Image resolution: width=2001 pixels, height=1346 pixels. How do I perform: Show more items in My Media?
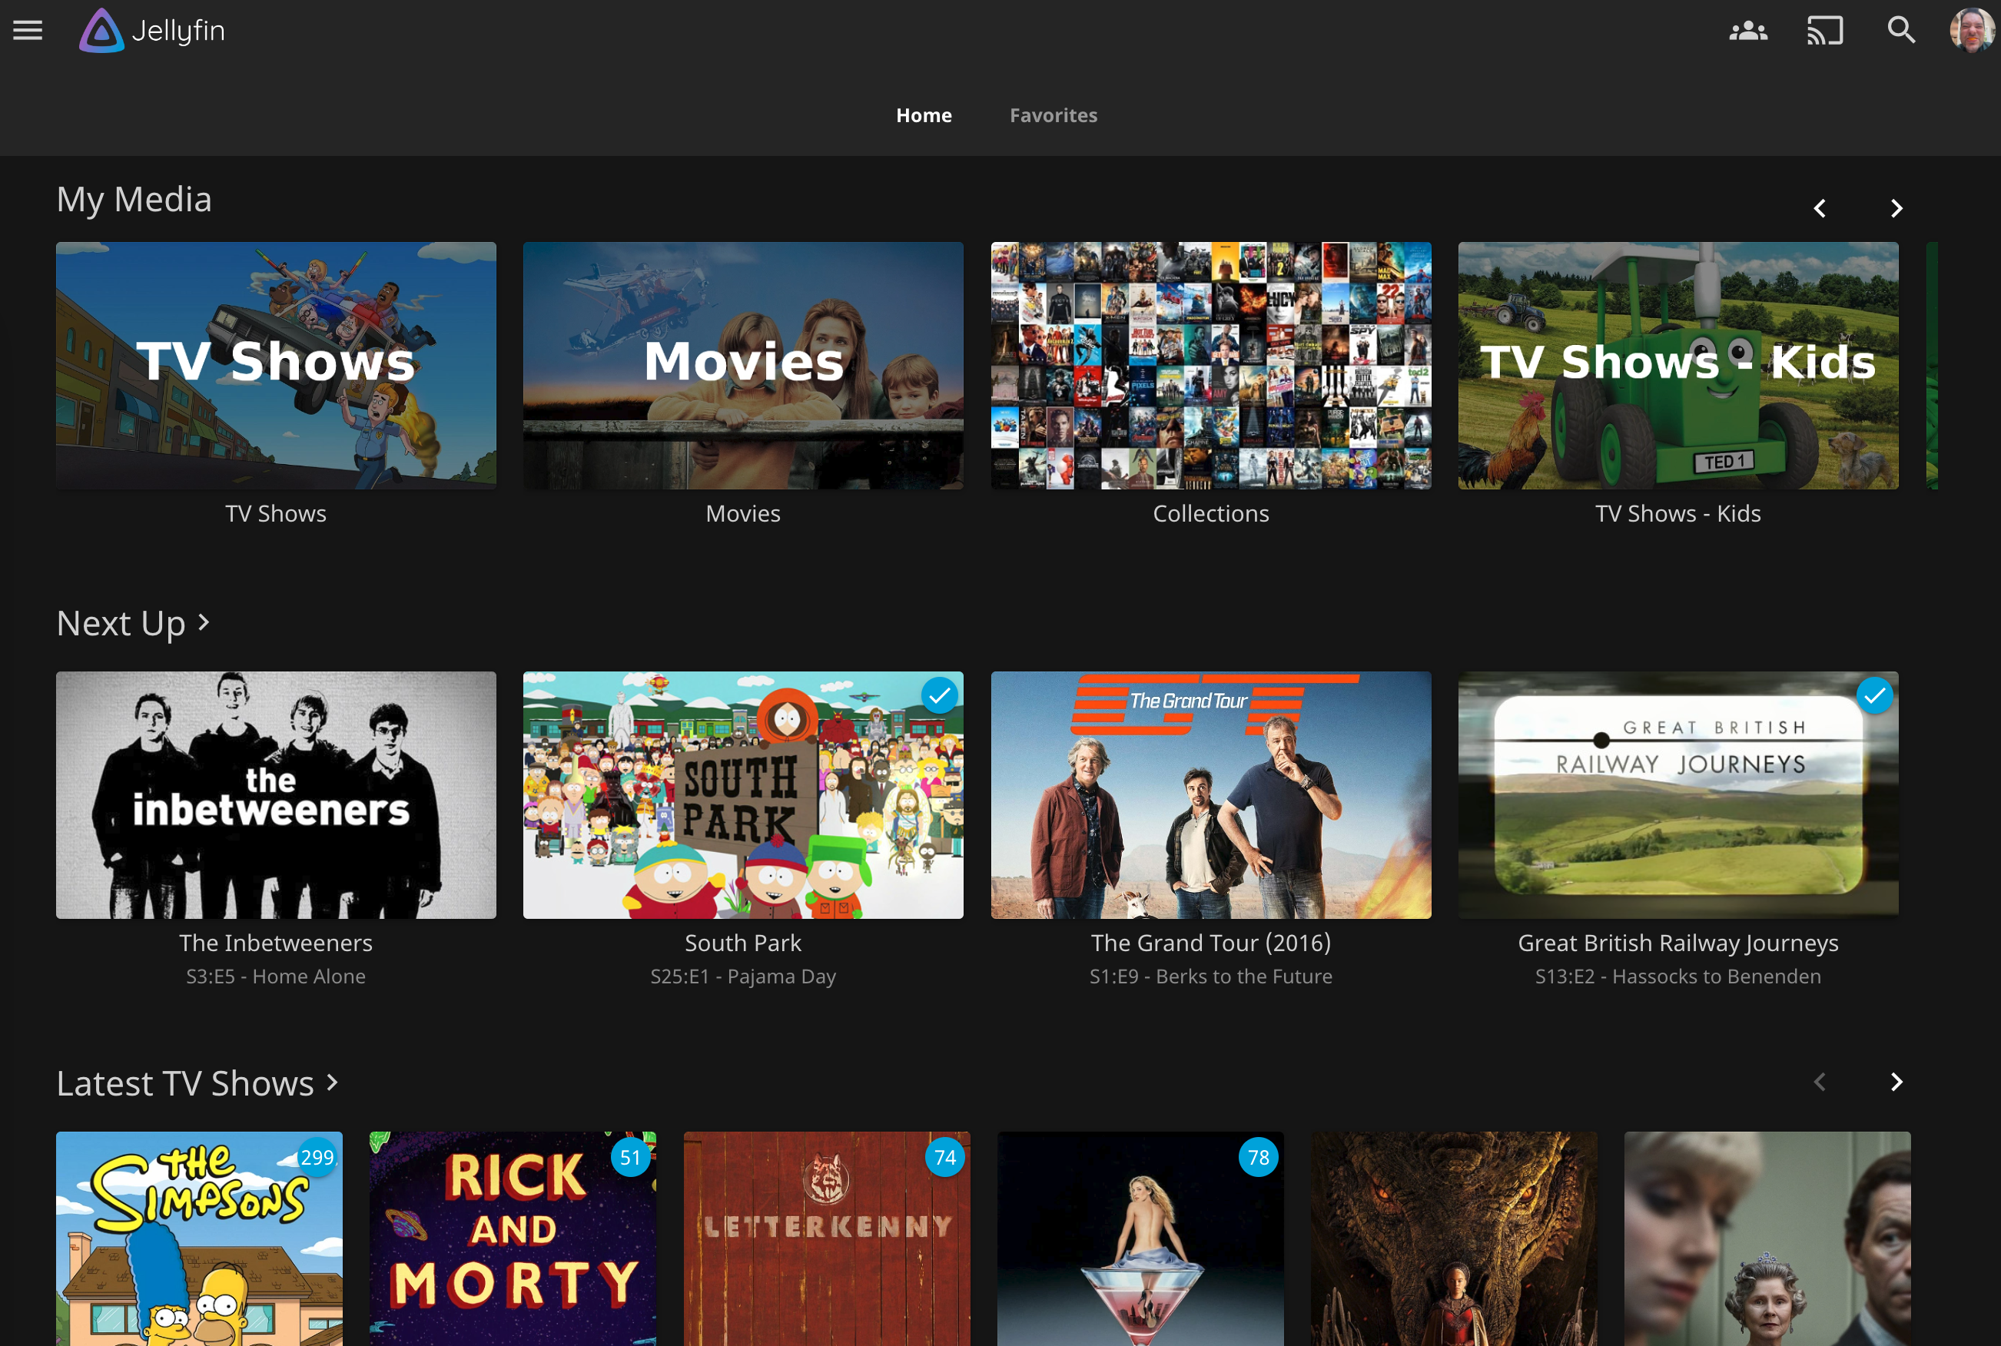coord(1896,209)
